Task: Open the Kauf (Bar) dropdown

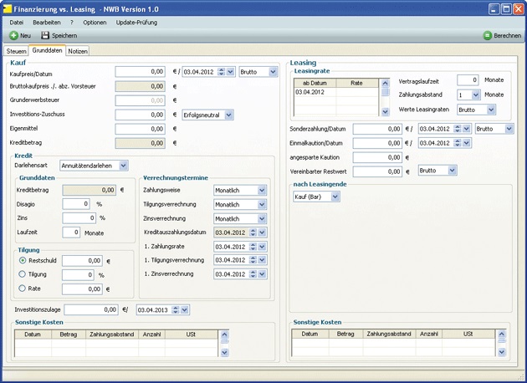Action: (x=335, y=197)
